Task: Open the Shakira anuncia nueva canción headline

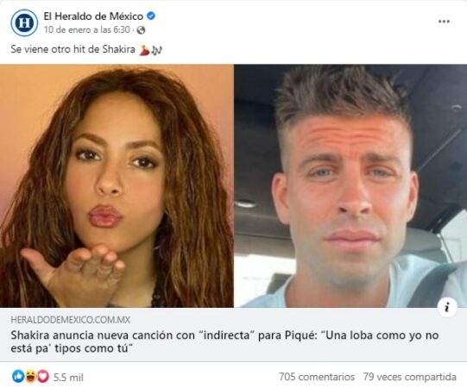Action: click(x=224, y=341)
